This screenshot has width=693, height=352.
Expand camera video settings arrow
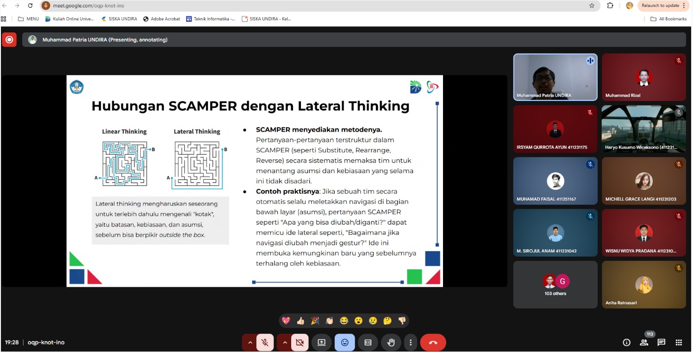[x=285, y=343]
